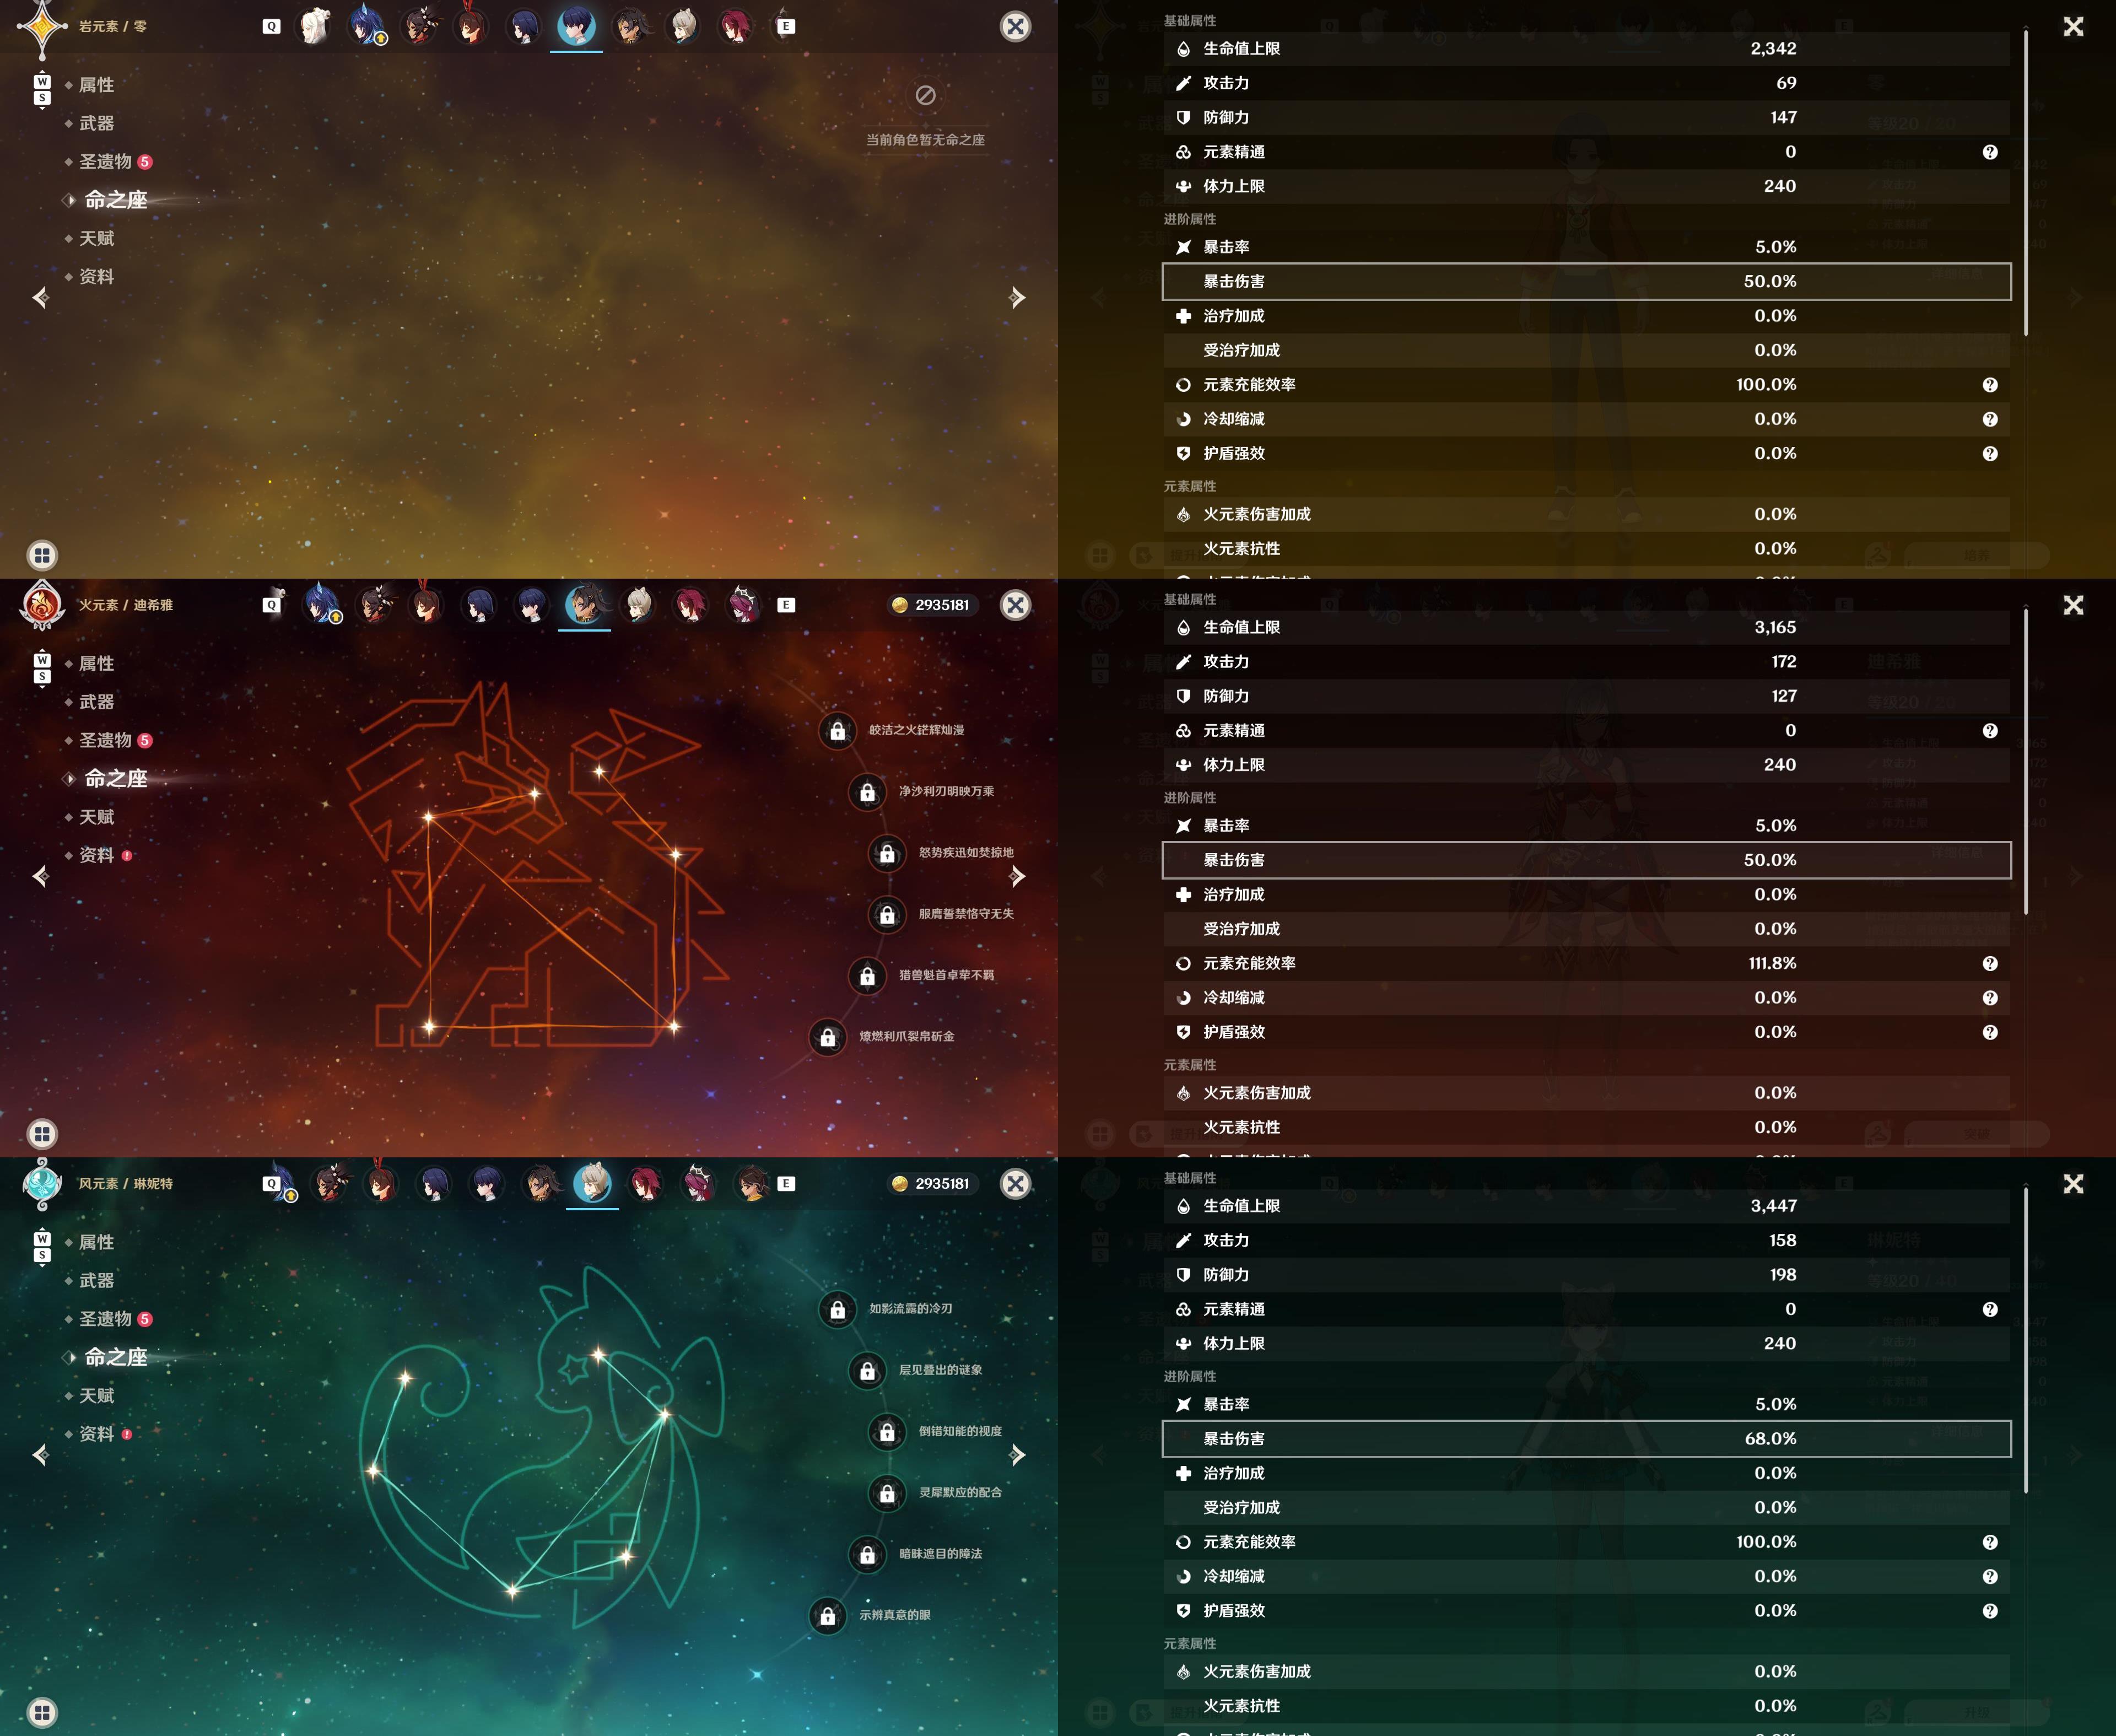
Task: Click the E key hint in the 迪希雅 character bar
Action: [786, 605]
